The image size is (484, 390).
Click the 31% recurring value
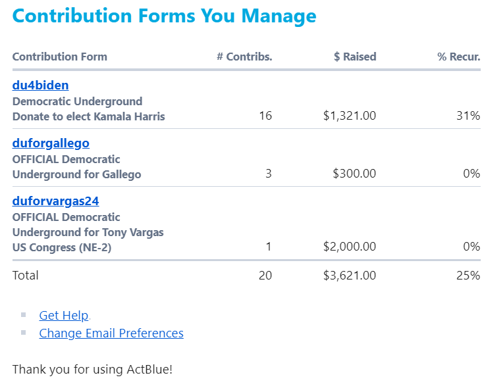coord(468,116)
